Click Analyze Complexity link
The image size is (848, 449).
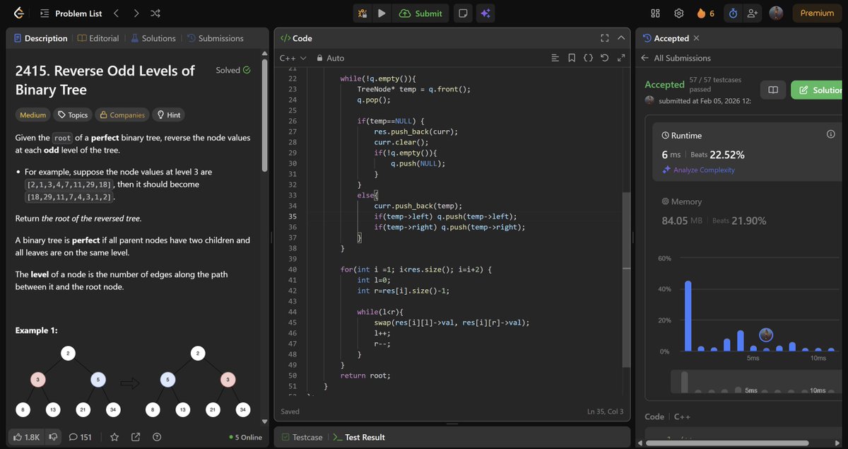(x=698, y=170)
